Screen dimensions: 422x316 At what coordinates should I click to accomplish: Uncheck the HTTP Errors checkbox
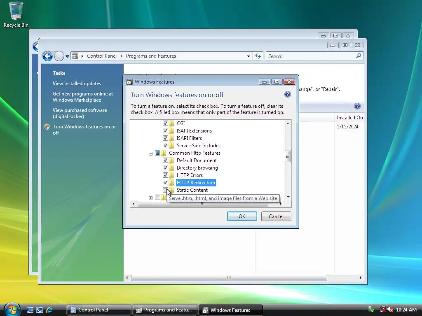[165, 175]
